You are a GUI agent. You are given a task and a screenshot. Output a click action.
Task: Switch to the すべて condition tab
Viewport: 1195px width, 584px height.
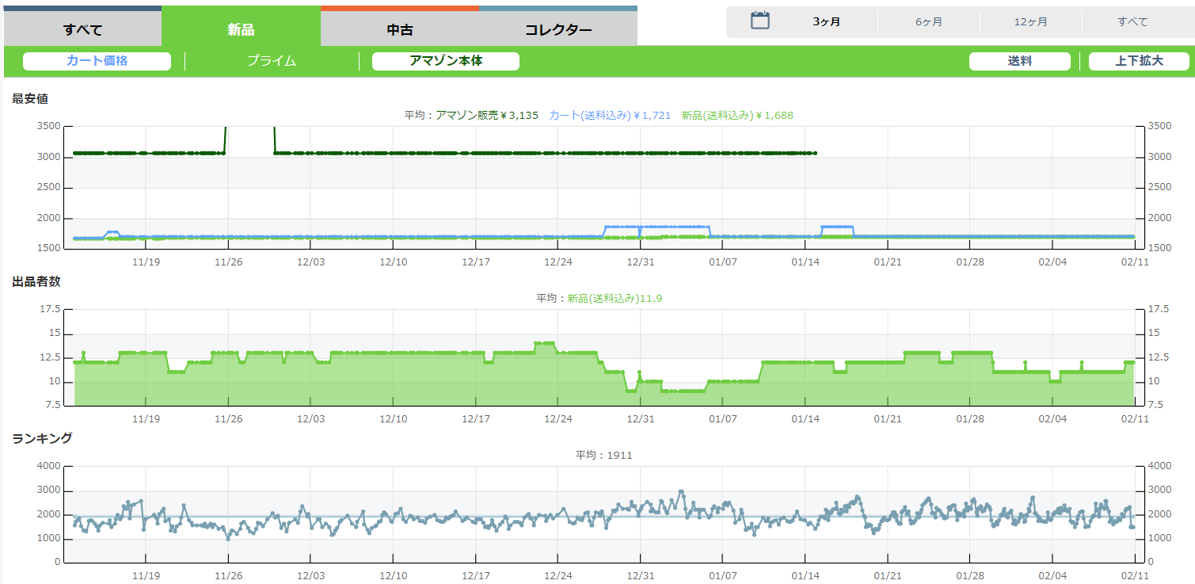82,30
